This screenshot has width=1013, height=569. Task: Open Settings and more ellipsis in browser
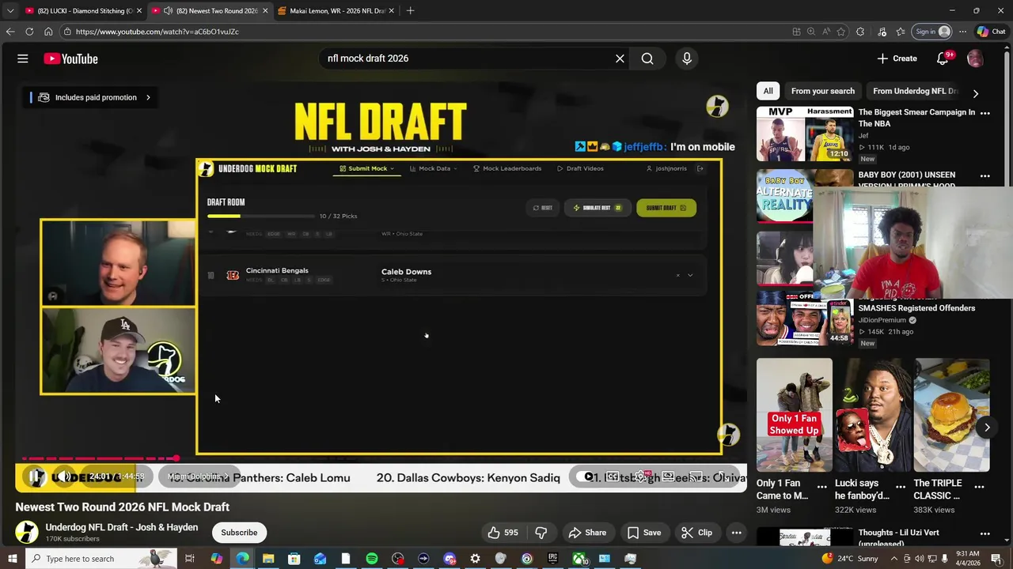(962, 32)
